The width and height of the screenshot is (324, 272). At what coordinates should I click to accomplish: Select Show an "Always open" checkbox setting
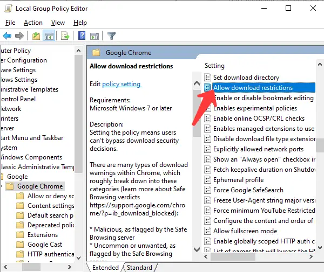pos(260,159)
